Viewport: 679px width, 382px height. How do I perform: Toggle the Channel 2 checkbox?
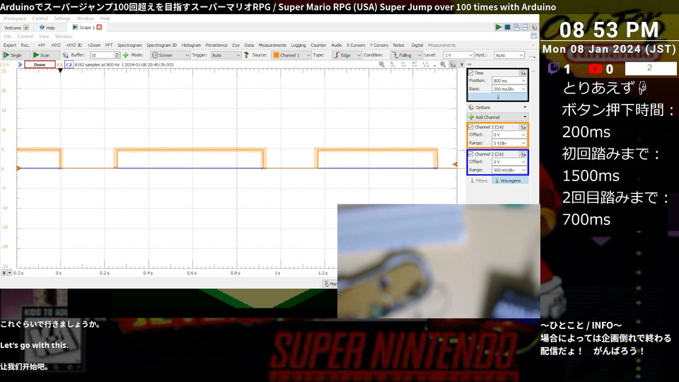point(471,154)
